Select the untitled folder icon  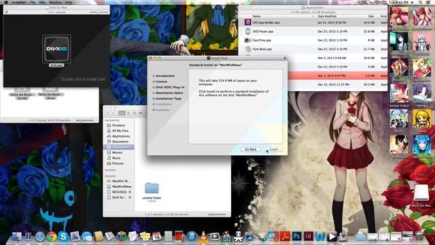point(152,189)
